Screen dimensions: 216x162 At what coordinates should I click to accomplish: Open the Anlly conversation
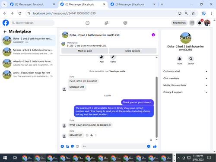[x=29, y=74]
